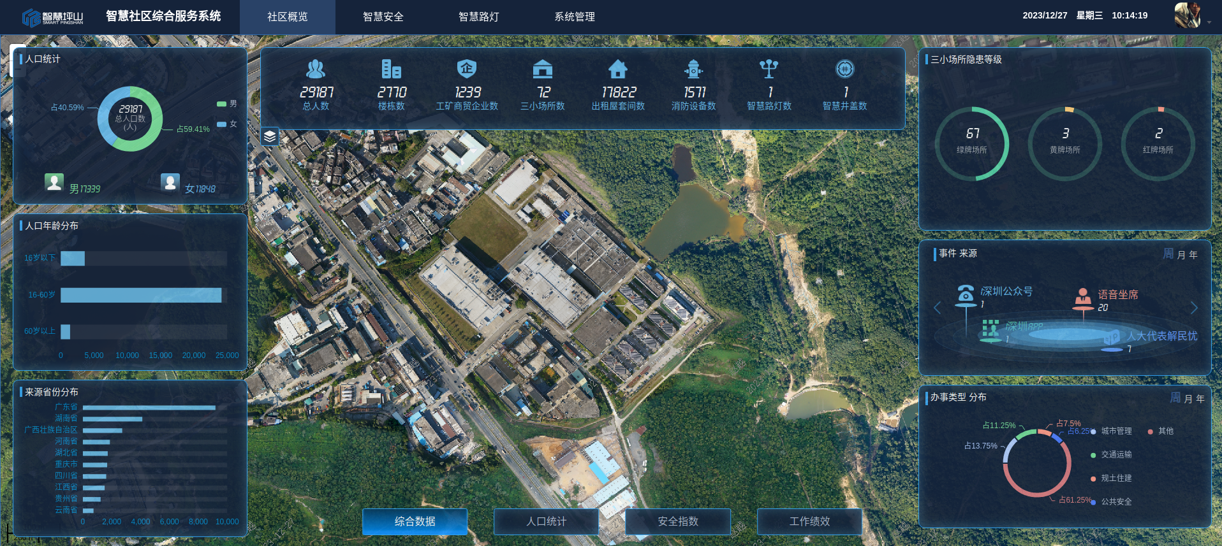Click the building count 楼栋数 icon
This screenshot has height=546, width=1222.
pos(392,69)
